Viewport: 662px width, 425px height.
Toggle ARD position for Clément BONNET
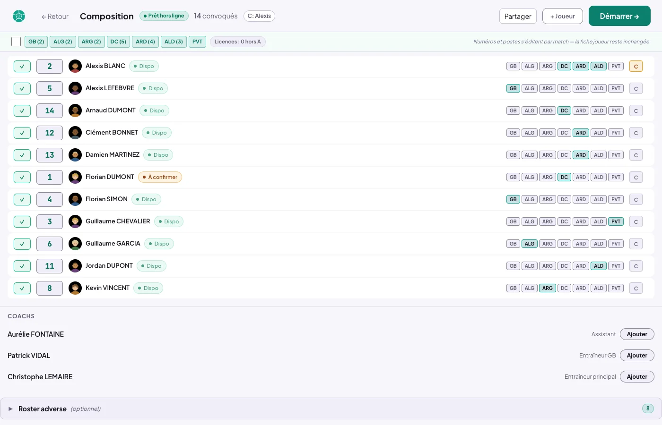coord(581,133)
